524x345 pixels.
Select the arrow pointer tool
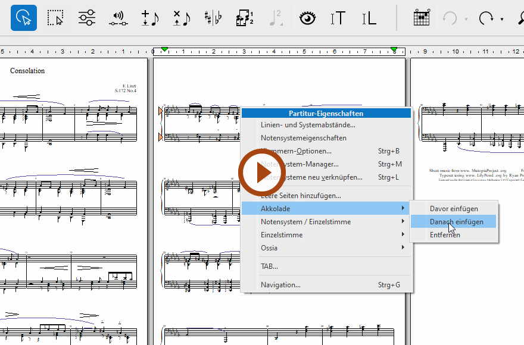pos(24,18)
